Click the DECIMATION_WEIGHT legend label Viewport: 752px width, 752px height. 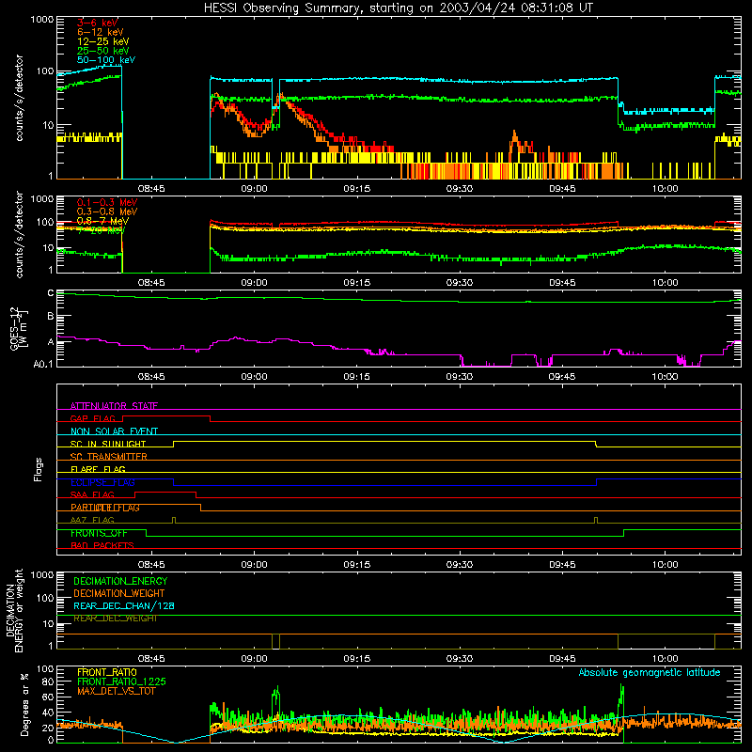pos(119,593)
